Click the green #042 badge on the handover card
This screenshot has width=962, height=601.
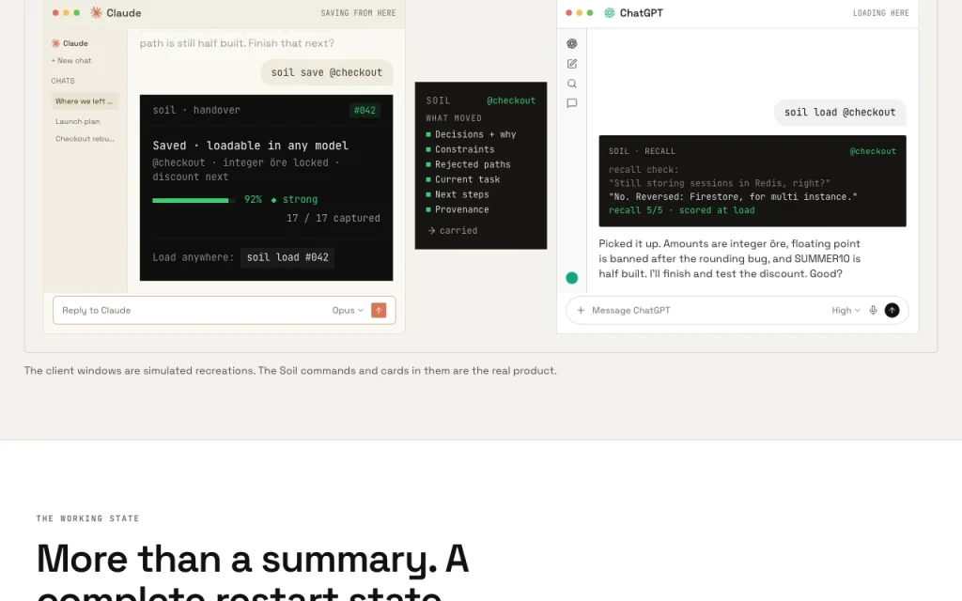[365, 111]
